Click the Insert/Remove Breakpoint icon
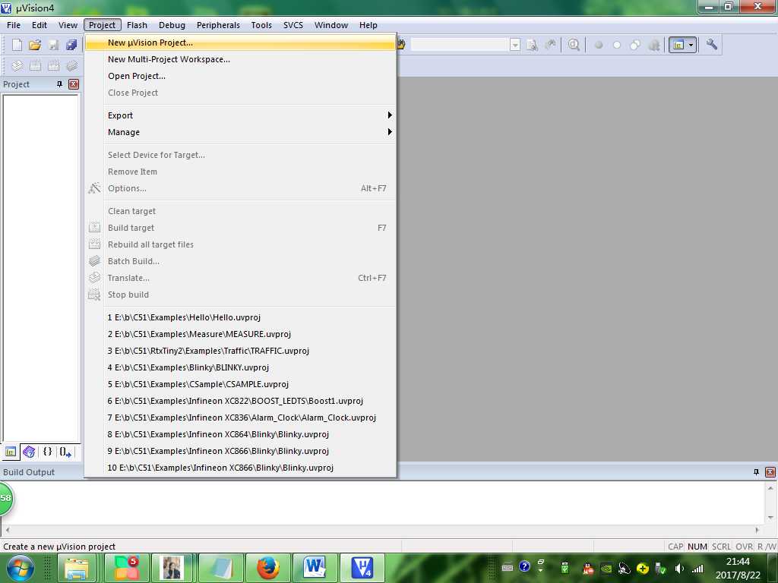Image resolution: width=778 pixels, height=583 pixels. point(599,45)
